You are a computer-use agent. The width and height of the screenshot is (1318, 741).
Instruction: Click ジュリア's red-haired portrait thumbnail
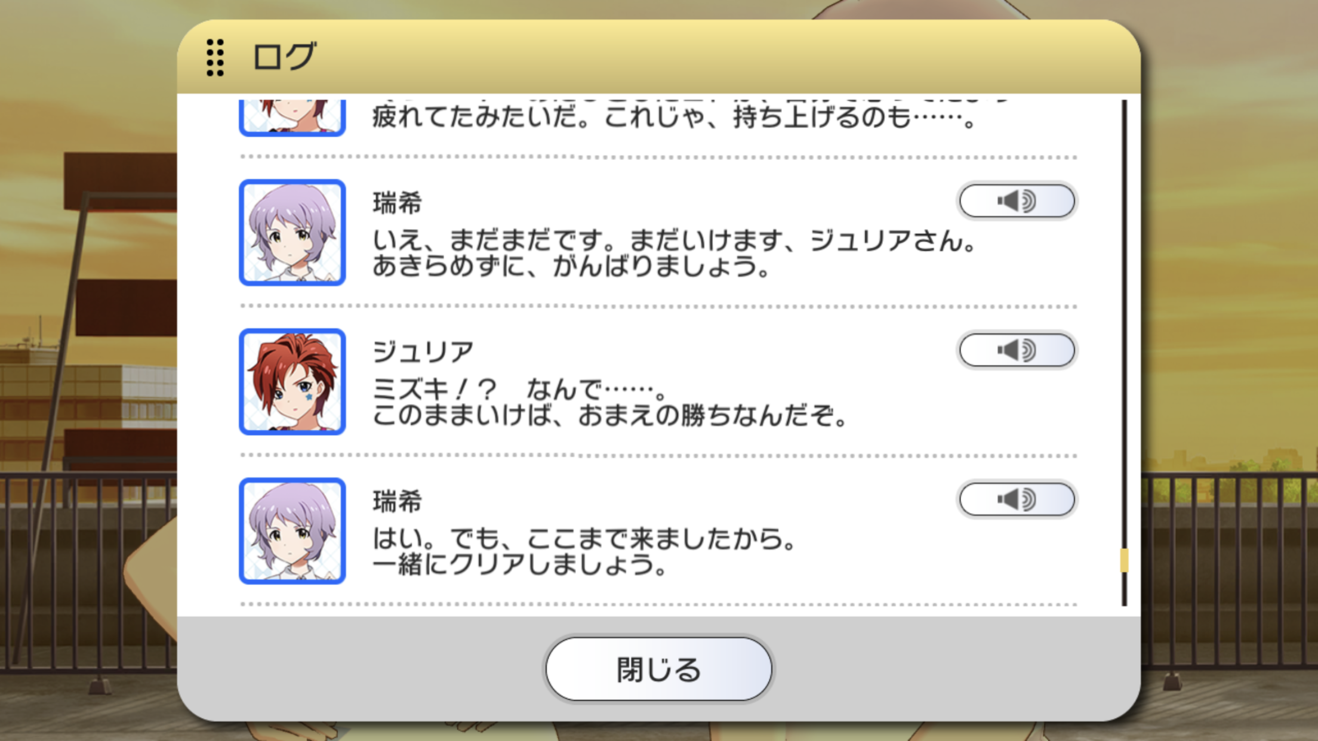(x=292, y=381)
